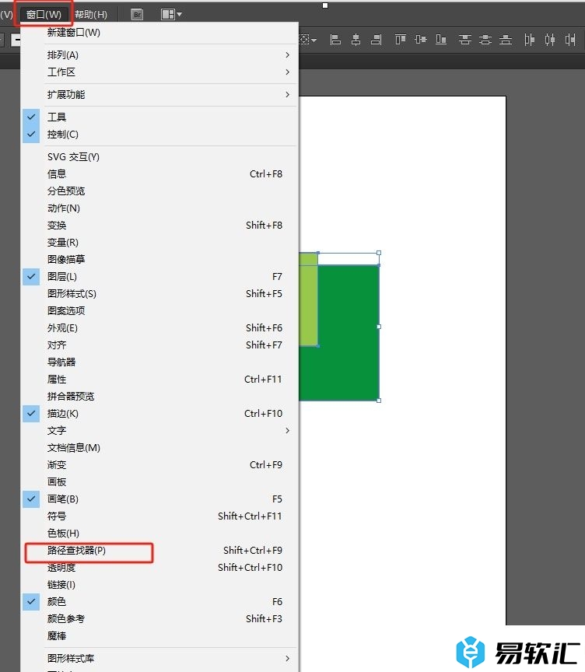Image resolution: width=585 pixels, height=672 pixels.
Task: Open the 窗口(W) menu
Action: click(x=44, y=15)
